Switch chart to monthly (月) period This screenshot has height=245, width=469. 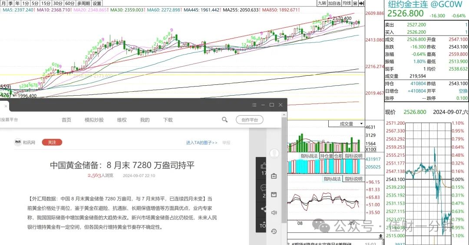pos(3,3)
